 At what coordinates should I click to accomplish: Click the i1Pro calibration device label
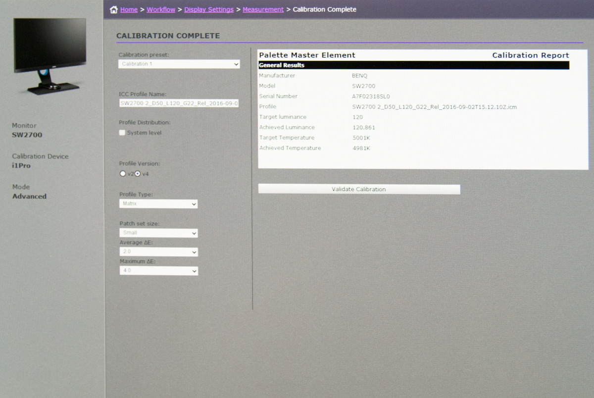[21, 166]
